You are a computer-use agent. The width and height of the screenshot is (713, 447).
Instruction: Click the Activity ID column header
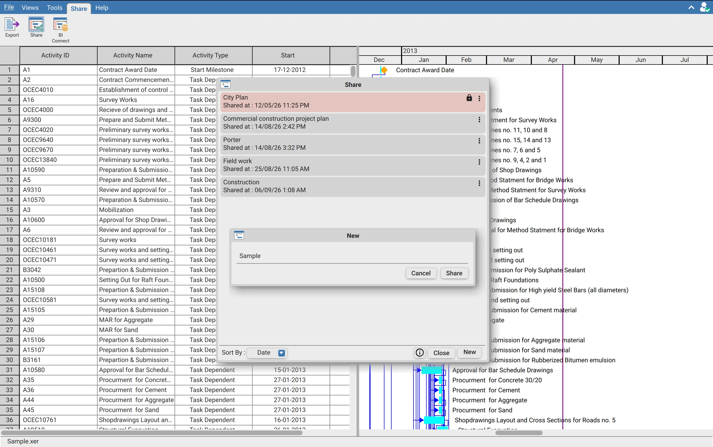coord(58,55)
